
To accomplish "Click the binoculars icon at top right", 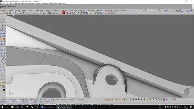I will tap(165, 11).
